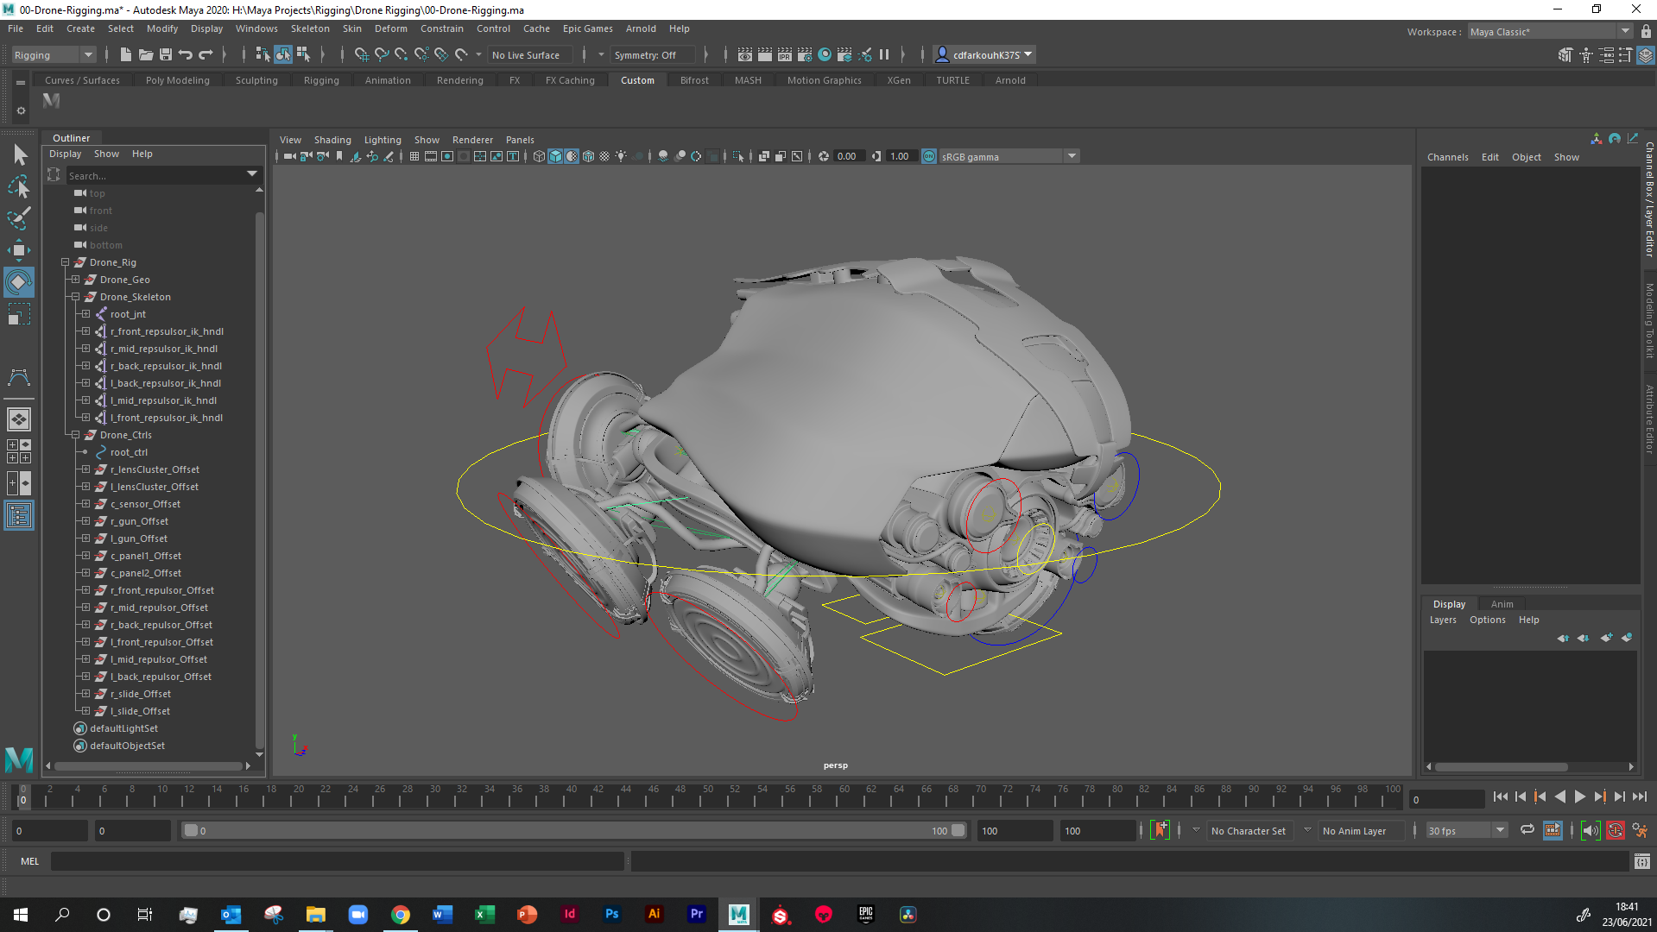Select the Lasso selection tool
The image size is (1657, 932).
click(18, 186)
